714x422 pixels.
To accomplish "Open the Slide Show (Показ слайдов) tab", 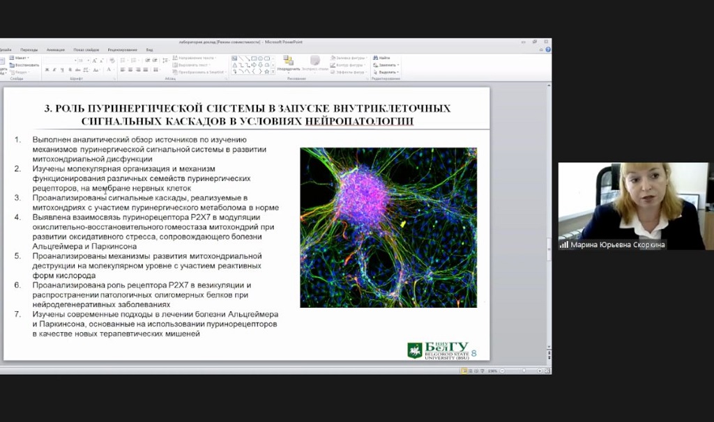I will pos(86,50).
